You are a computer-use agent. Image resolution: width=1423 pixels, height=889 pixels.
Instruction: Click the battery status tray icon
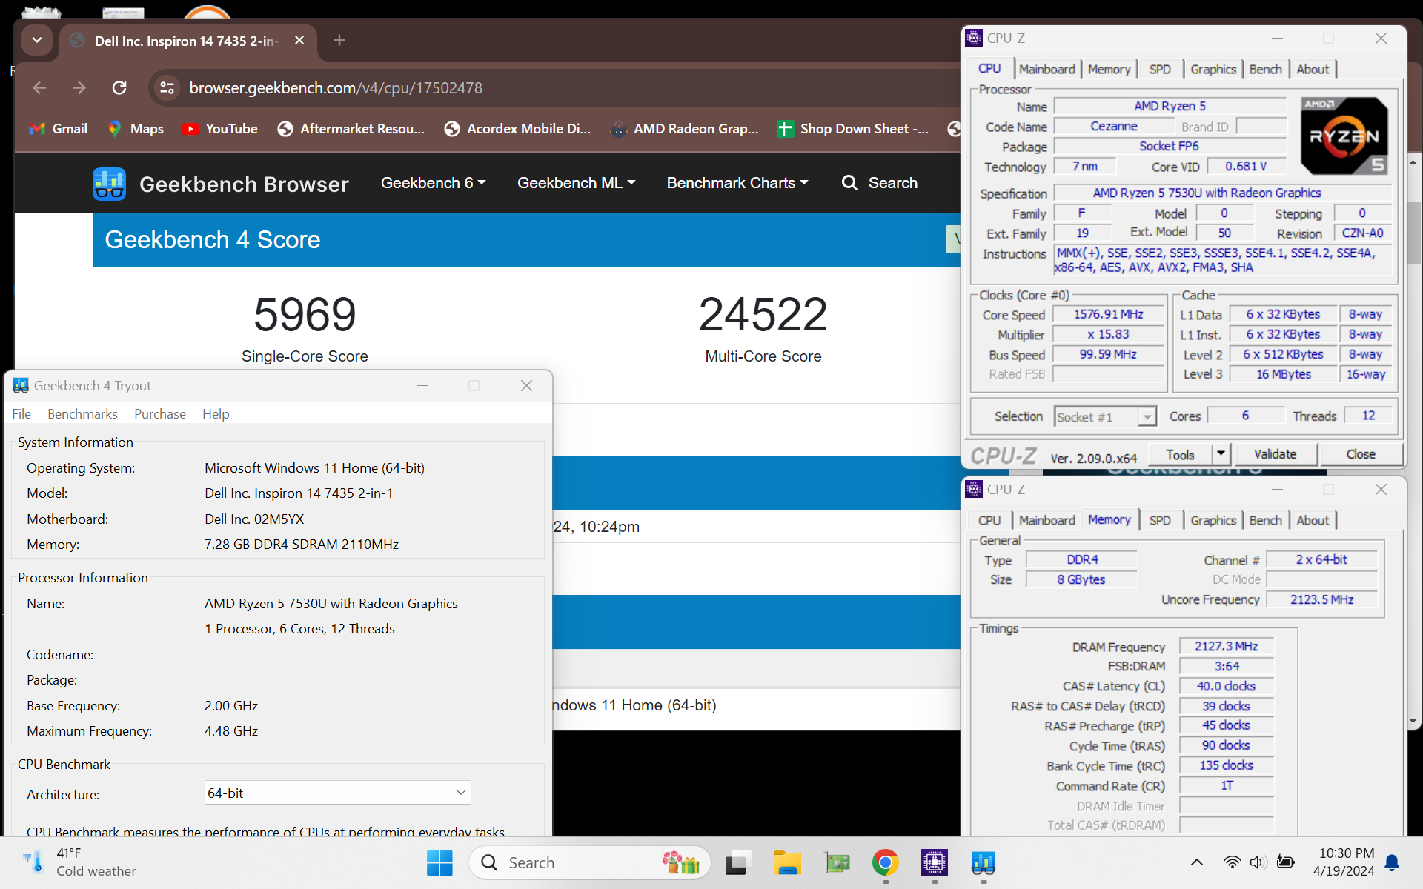tap(1286, 862)
